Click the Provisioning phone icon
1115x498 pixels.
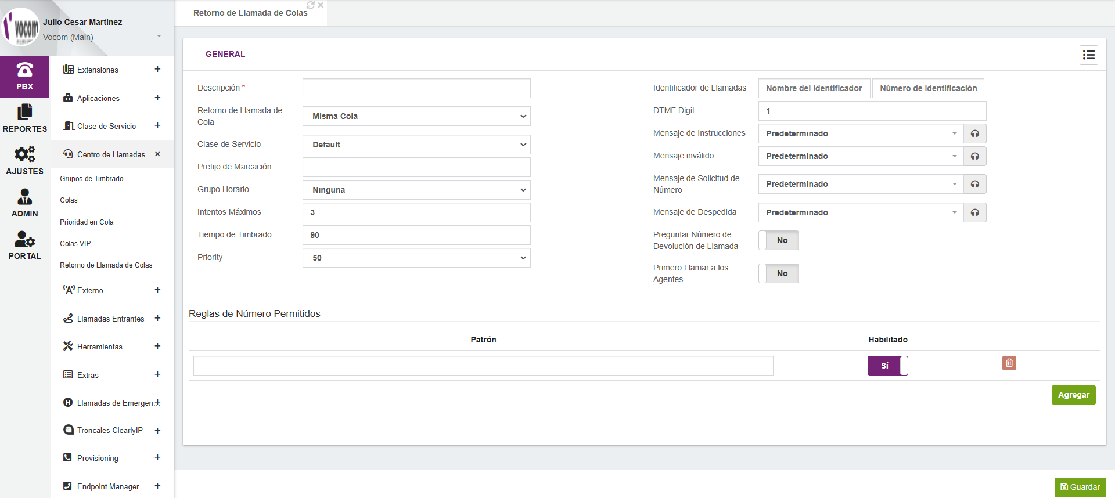coord(68,458)
